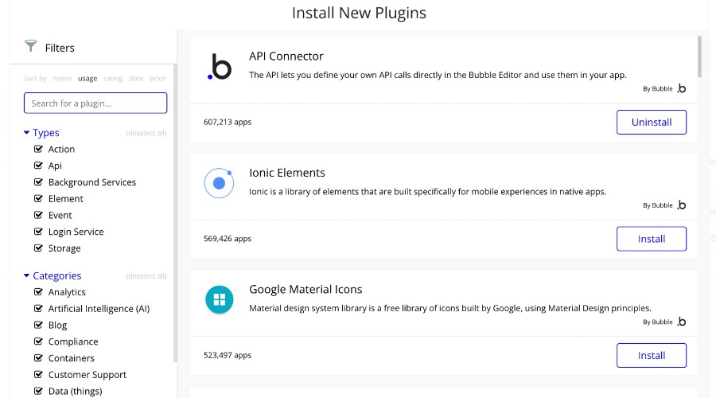The height and width of the screenshot is (398, 716).
Task: Uncheck the Storage type checkbox
Action: click(38, 248)
